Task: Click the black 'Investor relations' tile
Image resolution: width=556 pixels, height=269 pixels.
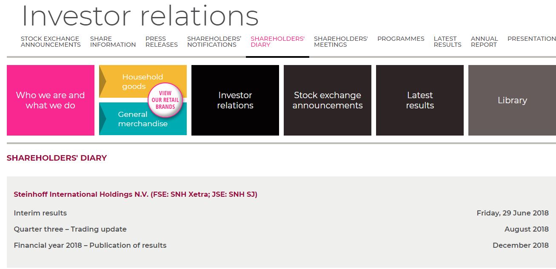Action: click(235, 100)
